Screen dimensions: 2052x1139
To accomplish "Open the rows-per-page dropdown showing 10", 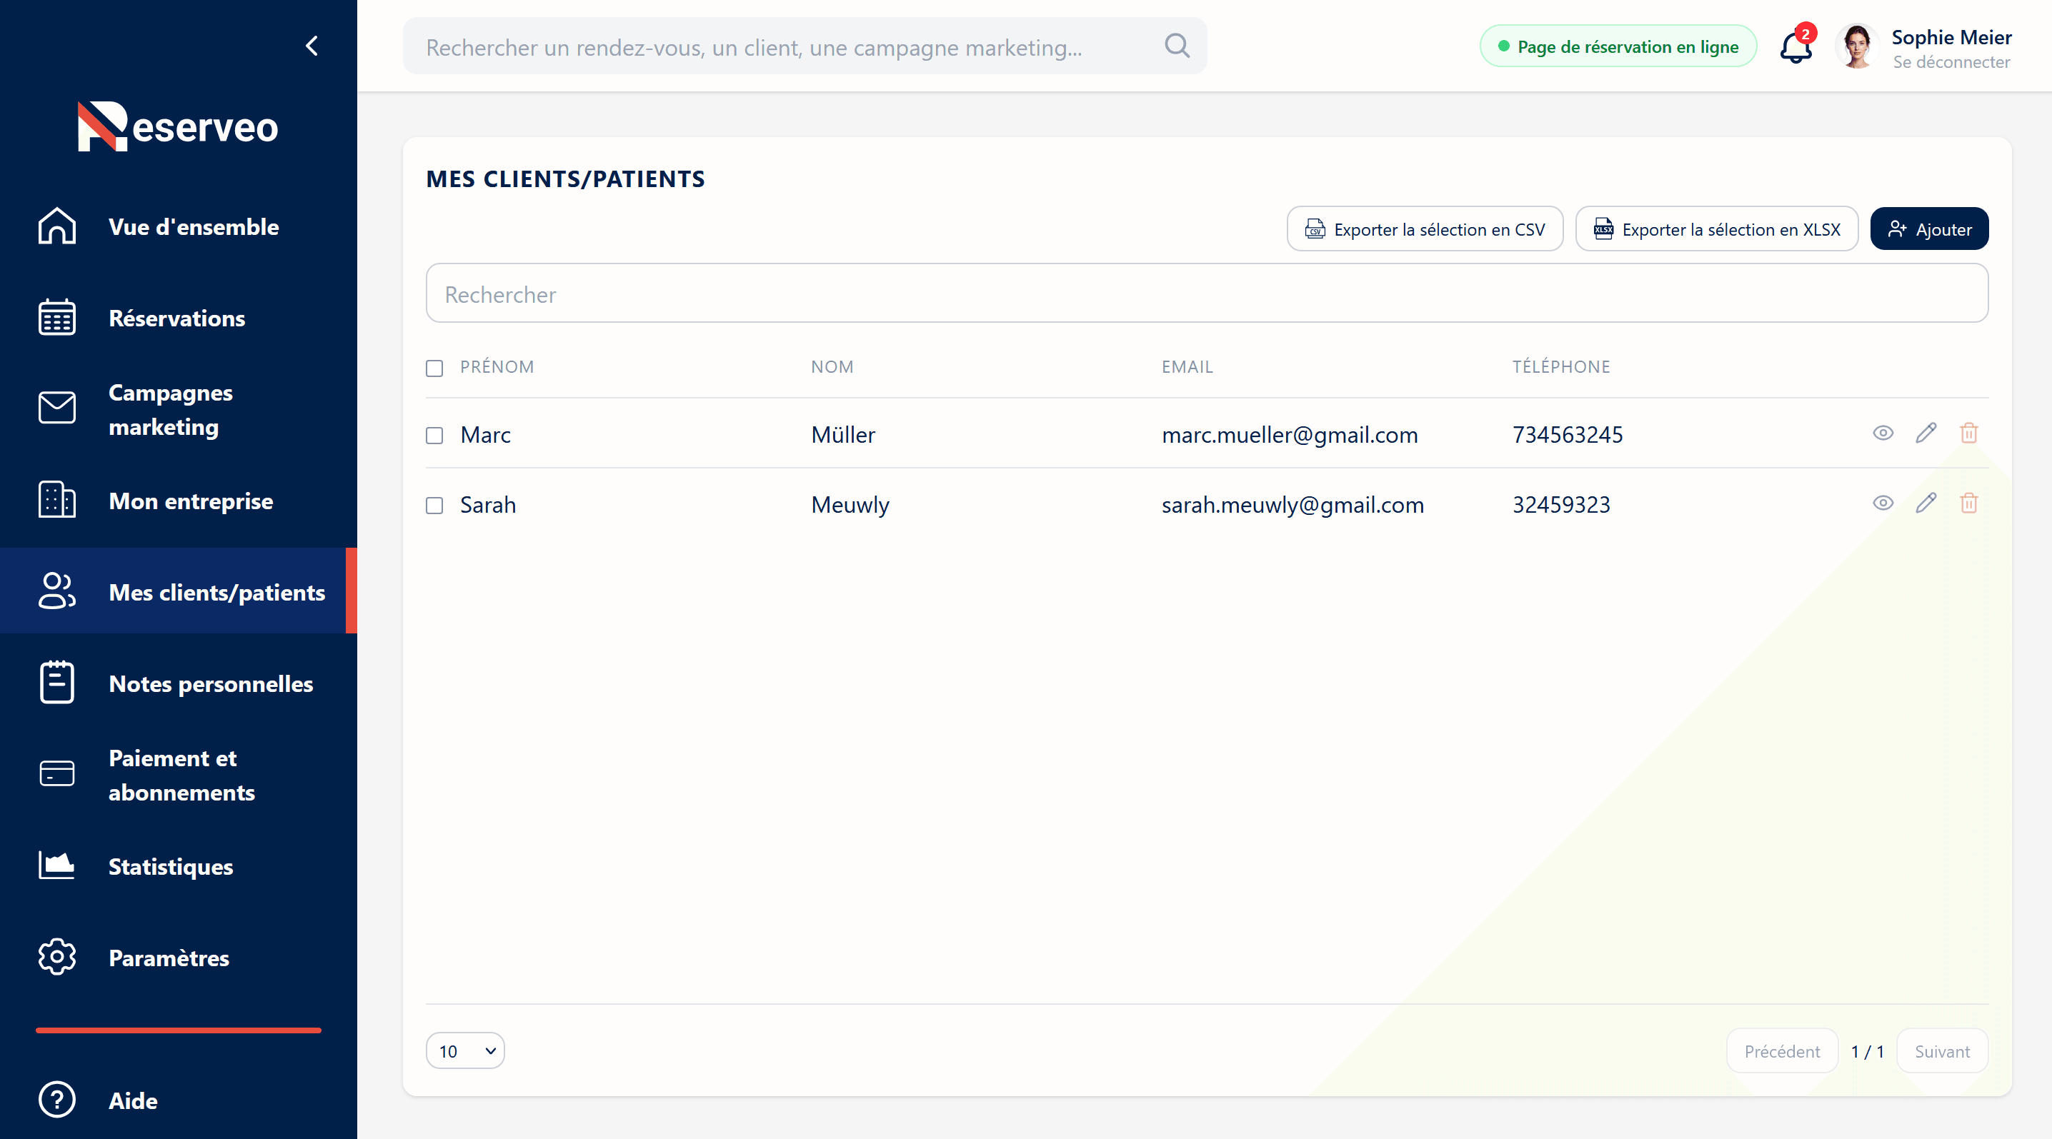I will click(x=465, y=1050).
